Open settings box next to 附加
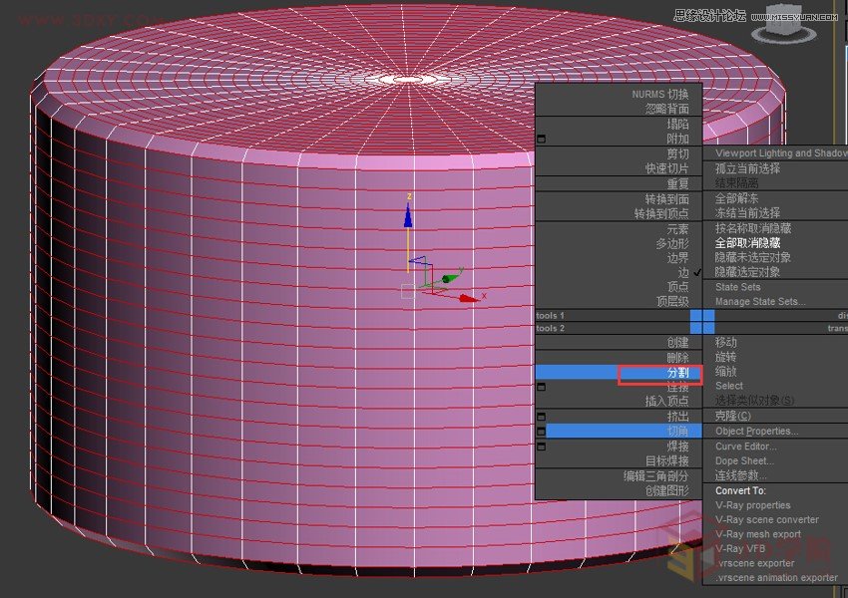 (541, 139)
